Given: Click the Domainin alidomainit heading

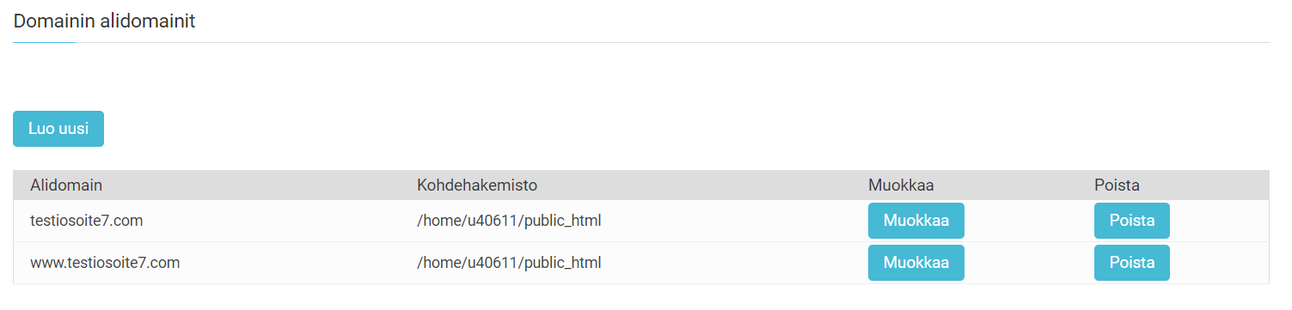Looking at the screenshot, I should tap(104, 21).
